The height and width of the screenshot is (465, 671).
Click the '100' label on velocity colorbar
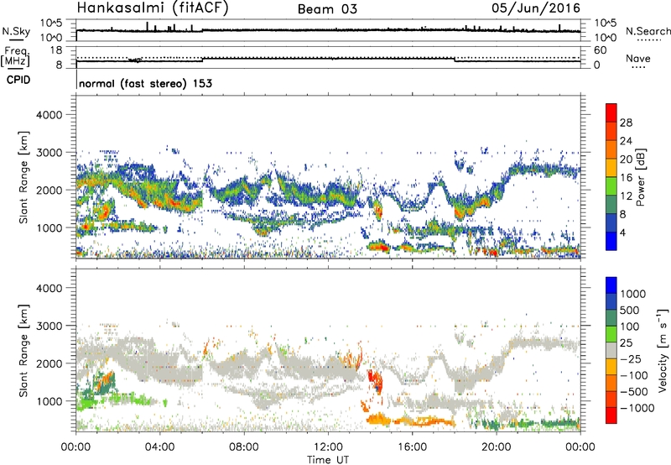pos(630,327)
